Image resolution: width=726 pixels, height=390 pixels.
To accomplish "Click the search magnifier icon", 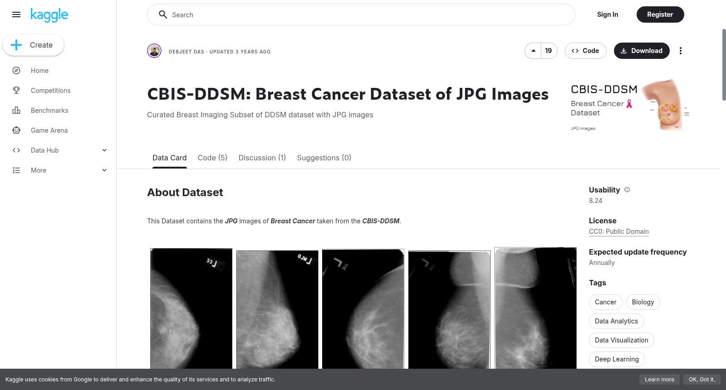I will (163, 14).
